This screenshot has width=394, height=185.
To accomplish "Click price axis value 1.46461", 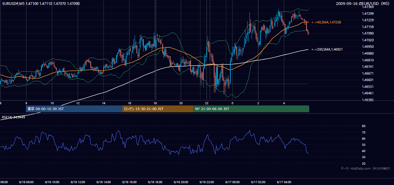I will (x=368, y=93).
